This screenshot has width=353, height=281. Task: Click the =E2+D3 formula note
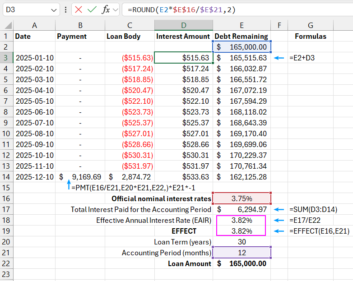tap(302, 58)
